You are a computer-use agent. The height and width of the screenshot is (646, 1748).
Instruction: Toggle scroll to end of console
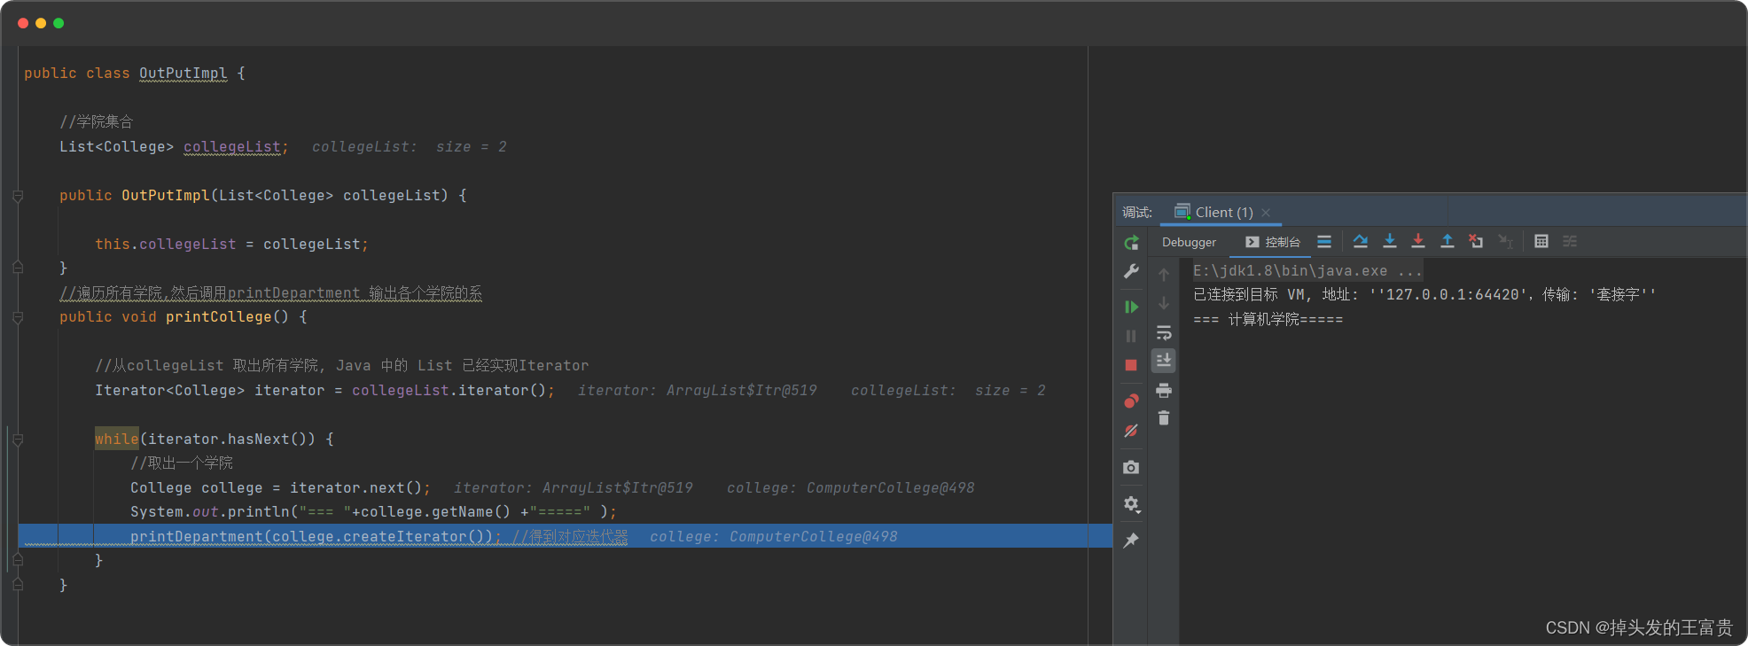(x=1164, y=361)
